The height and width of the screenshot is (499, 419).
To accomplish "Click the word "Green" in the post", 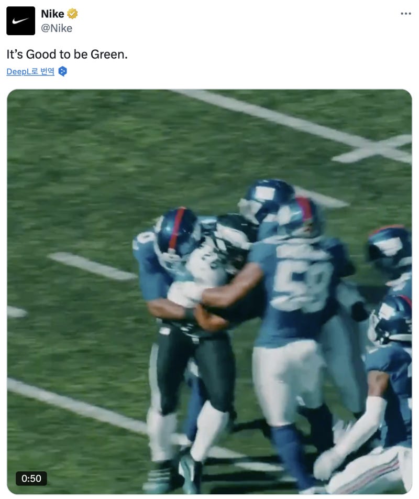I will [x=107, y=55].
